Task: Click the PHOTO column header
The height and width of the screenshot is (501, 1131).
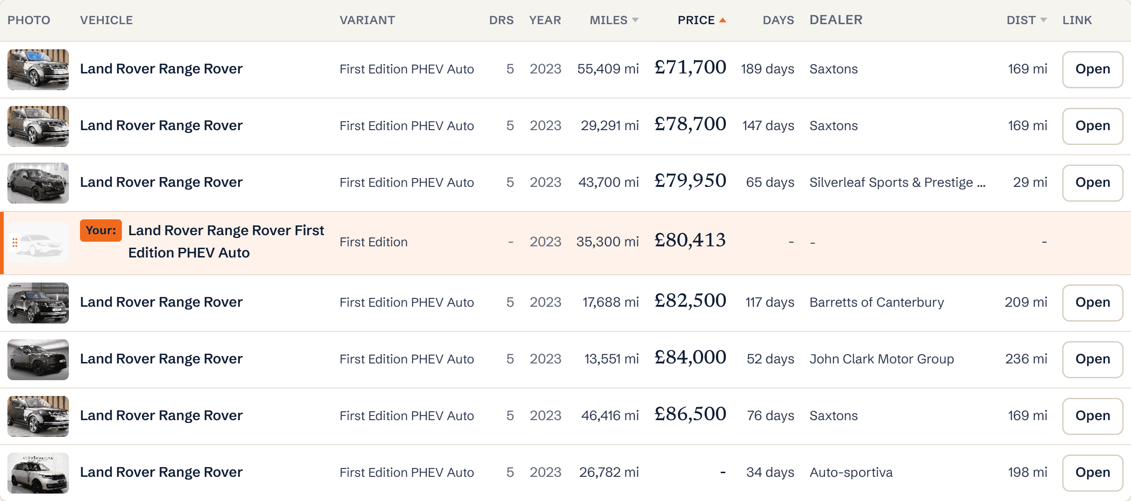Action: coord(29,20)
